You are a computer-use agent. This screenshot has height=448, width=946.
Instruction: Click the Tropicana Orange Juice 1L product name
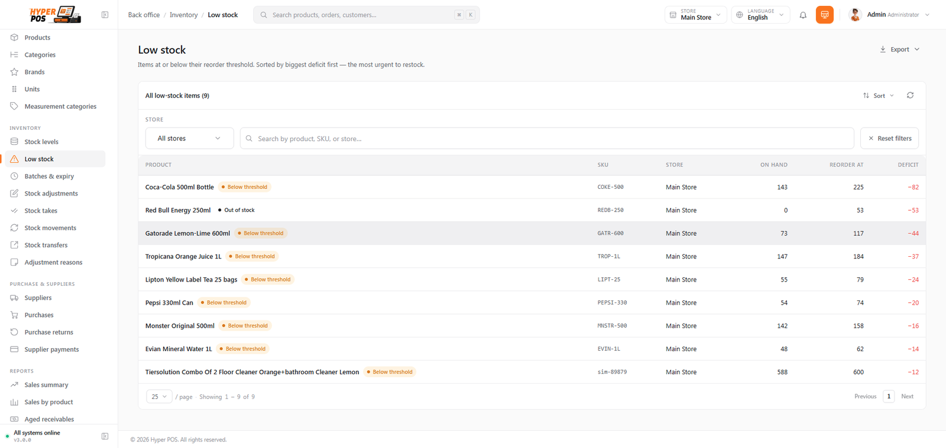(x=183, y=256)
